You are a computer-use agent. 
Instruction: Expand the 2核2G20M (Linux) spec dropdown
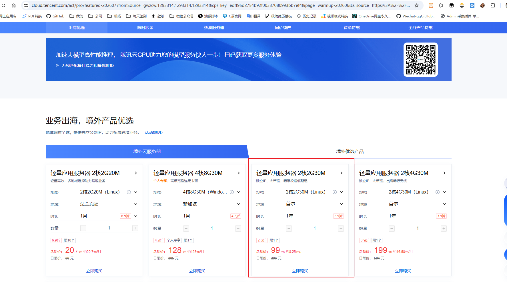coord(136,192)
